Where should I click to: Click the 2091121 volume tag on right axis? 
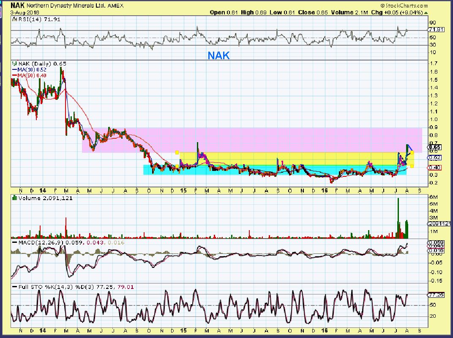[x=439, y=224]
